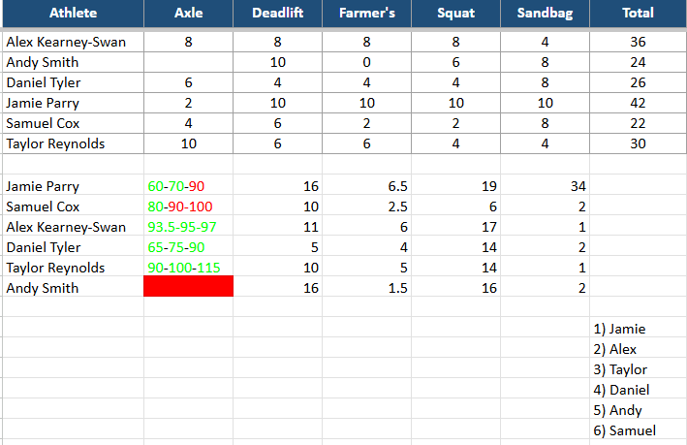Select Andy Smith's empty axle cell in top table
The width and height of the screenshot is (687, 445).
pyautogui.click(x=188, y=62)
